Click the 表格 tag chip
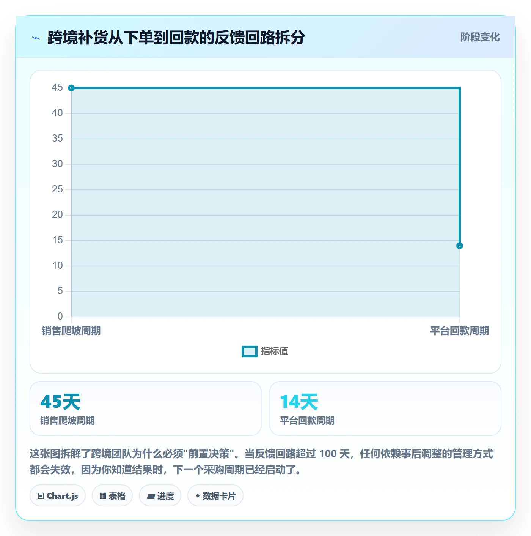 click(112, 496)
